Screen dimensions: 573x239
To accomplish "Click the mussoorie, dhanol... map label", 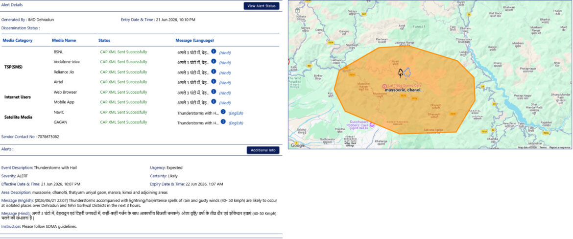I will (404, 90).
